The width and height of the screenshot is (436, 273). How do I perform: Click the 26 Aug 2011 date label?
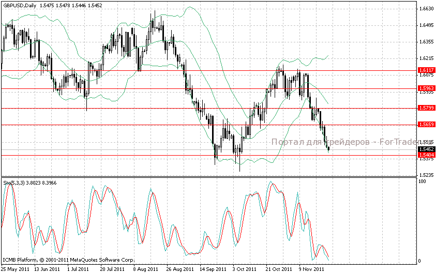(x=178, y=269)
